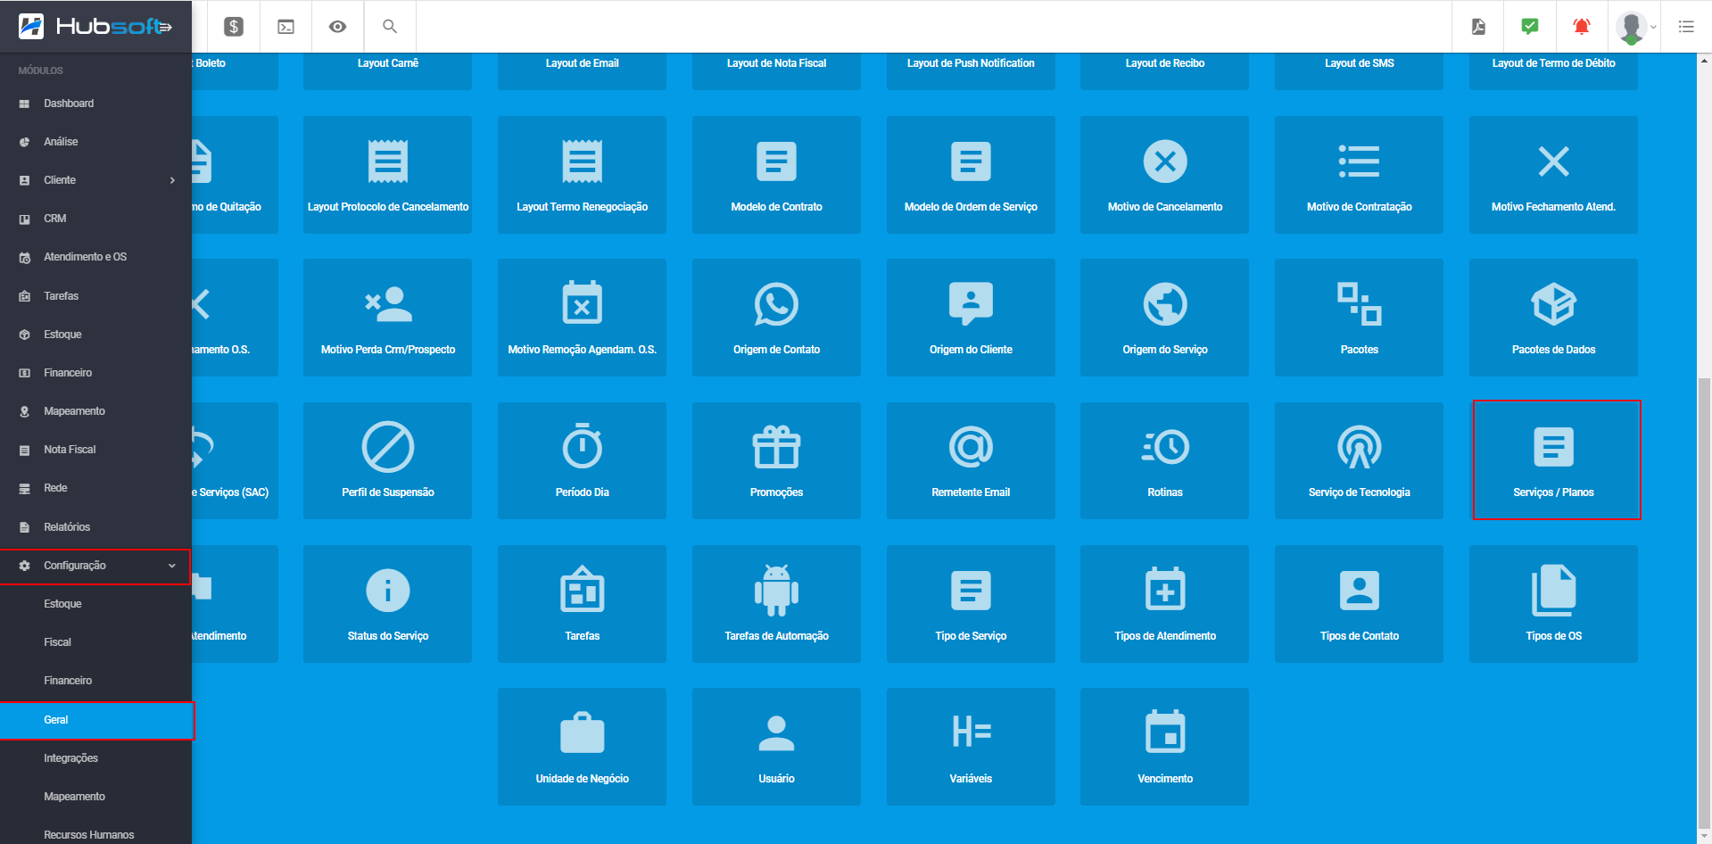Open Unidade de Negócio briefcase tile
This screenshot has height=844, width=1712.
click(583, 747)
